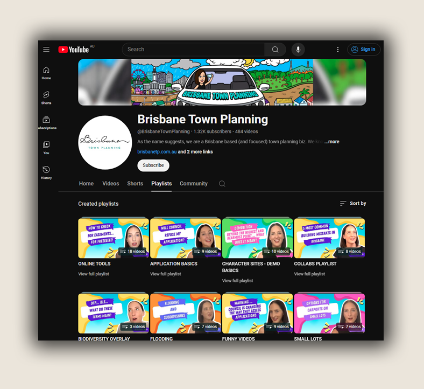The image size is (424, 389).
Task: Open the Sort by dropdown
Action: click(x=353, y=203)
